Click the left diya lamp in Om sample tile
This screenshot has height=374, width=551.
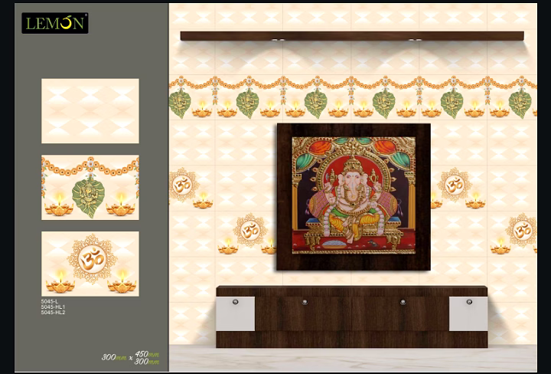pyautogui.click(x=60, y=283)
